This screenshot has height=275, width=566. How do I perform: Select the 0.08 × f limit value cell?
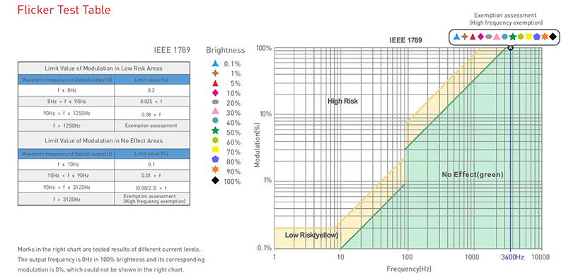click(x=151, y=114)
